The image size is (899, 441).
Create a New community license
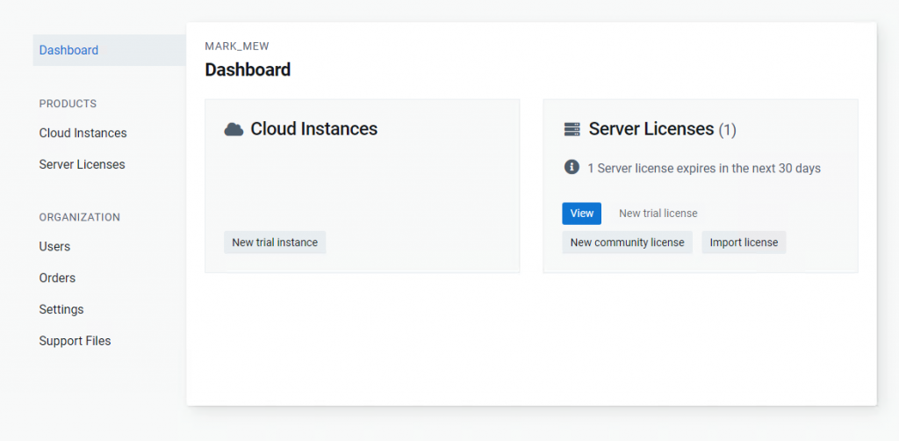[627, 242]
